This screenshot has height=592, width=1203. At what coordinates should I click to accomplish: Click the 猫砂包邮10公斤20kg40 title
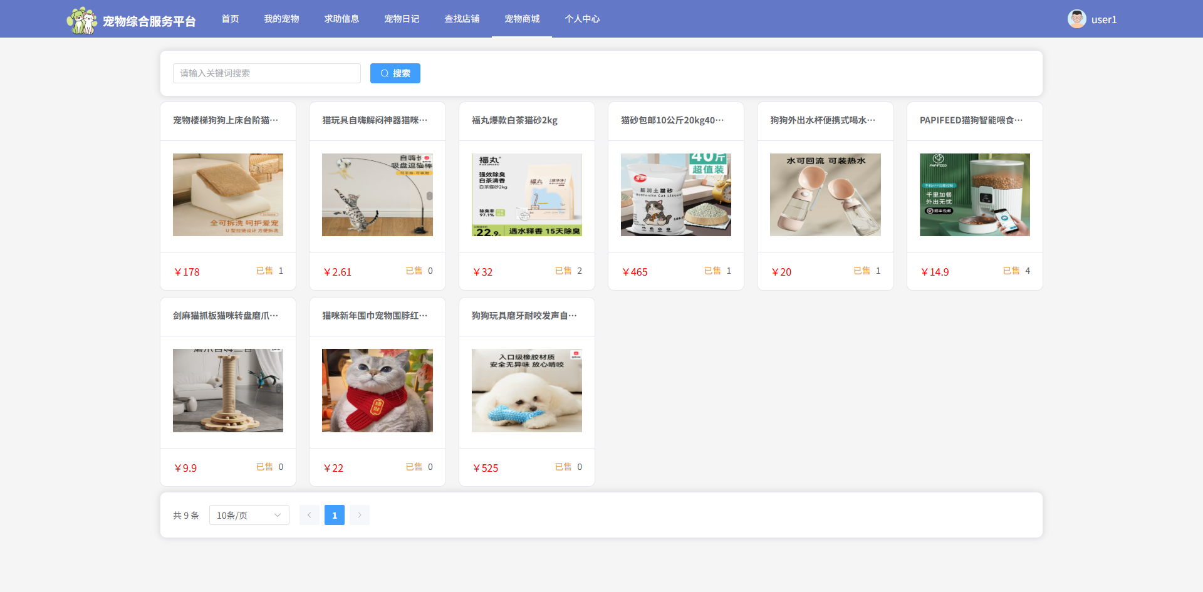click(672, 120)
